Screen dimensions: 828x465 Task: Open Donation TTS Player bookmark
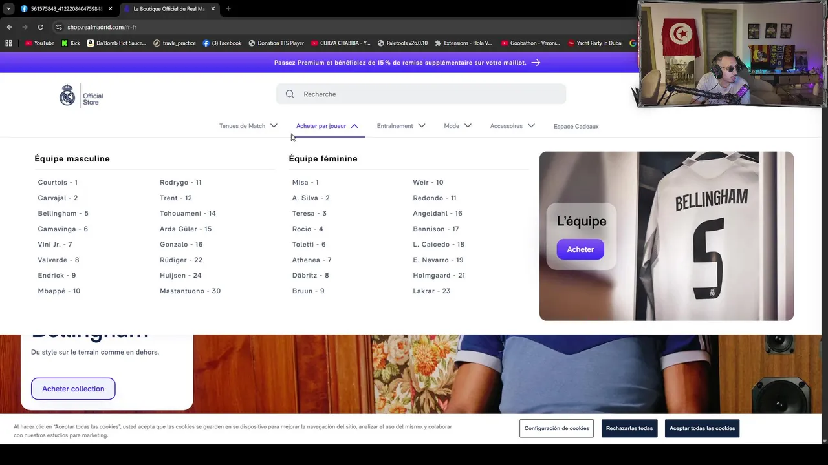pos(276,43)
